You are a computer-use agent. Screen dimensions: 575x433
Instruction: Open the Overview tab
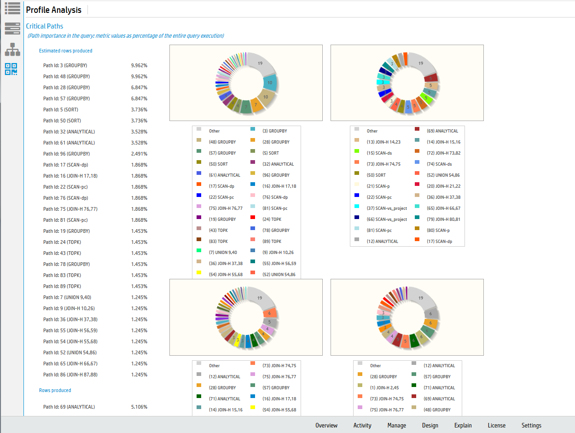(x=326, y=425)
